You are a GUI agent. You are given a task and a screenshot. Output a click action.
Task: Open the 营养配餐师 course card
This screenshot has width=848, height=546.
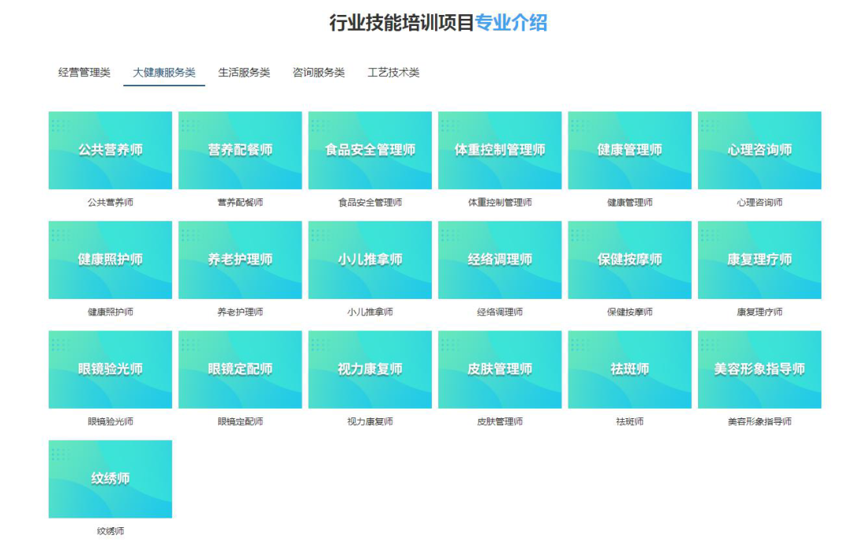click(x=240, y=150)
